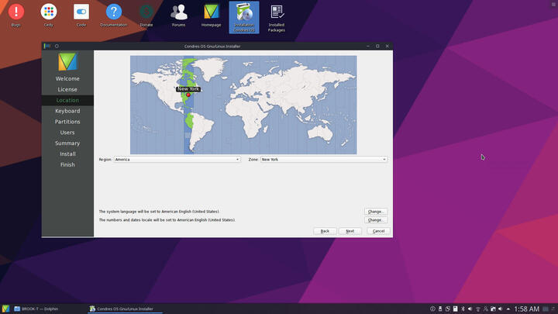558x314 pixels.
Task: Click Change for numbers and dates locale
Action: (x=376, y=220)
